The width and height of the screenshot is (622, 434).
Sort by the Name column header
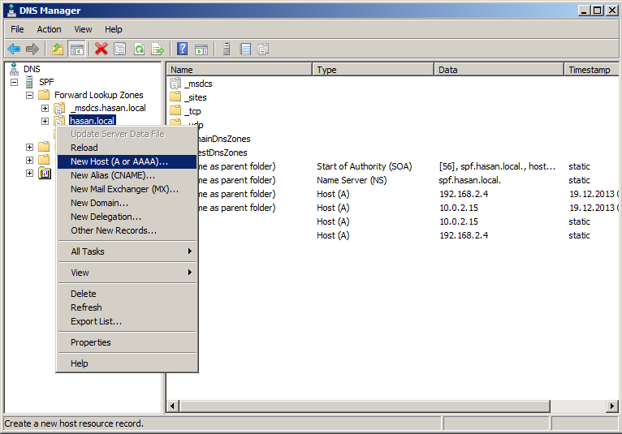click(x=240, y=70)
